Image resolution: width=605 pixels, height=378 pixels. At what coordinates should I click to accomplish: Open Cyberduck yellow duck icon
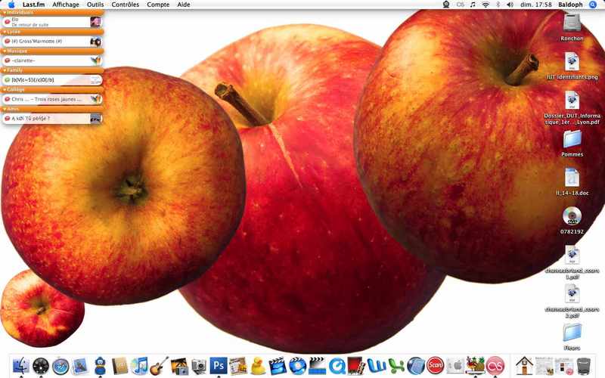[x=258, y=366]
